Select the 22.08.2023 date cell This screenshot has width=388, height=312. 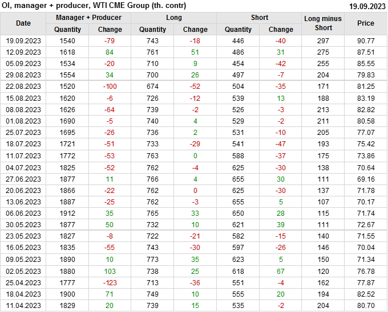pos(23,87)
